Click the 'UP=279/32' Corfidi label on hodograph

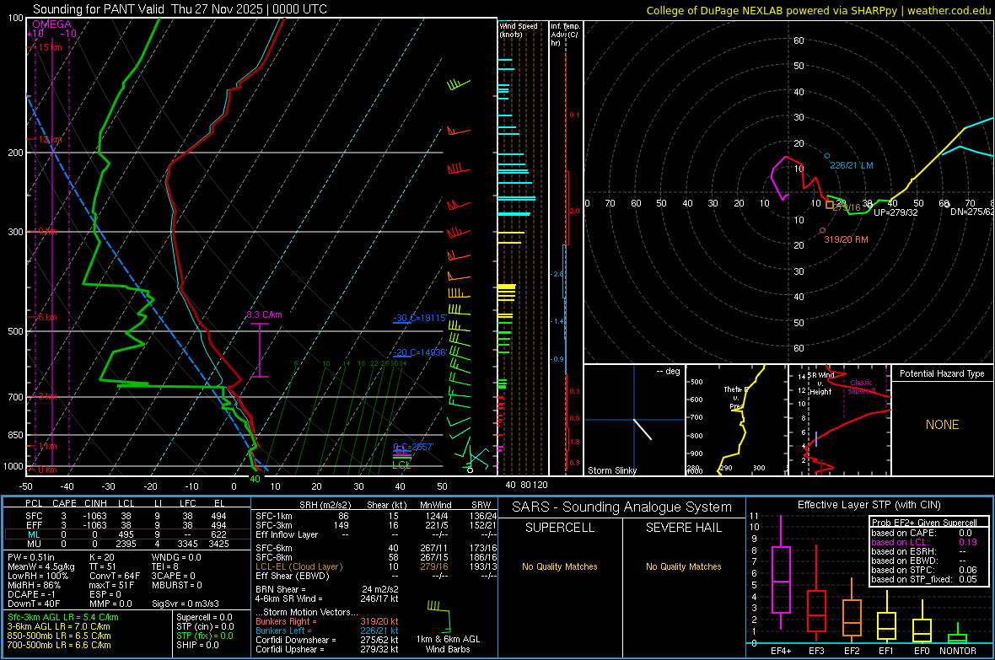click(895, 212)
